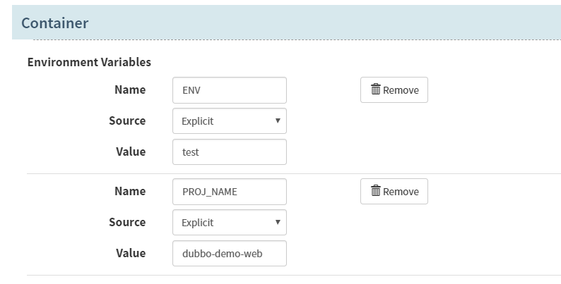
Task: Click the trash icon beside ENV variable
Action: 375,89
